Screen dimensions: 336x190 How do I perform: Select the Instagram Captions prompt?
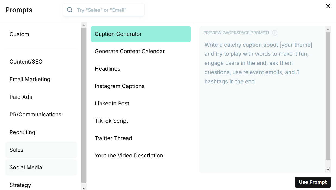(120, 86)
